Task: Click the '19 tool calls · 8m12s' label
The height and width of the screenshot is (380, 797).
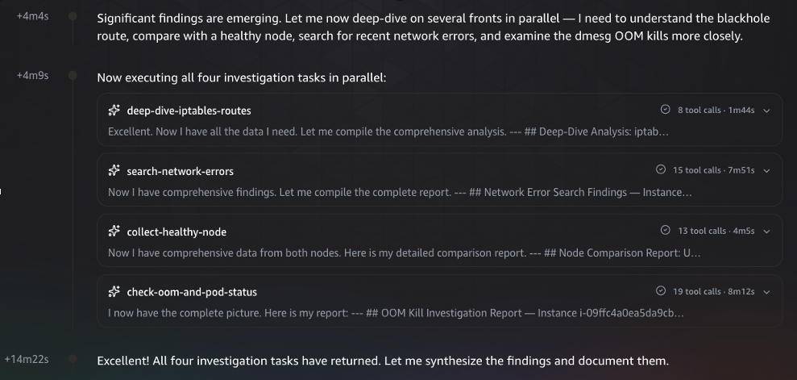Action: point(714,291)
